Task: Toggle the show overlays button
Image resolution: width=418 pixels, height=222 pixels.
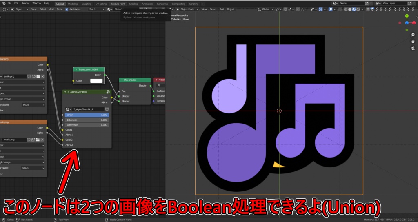Action: [x=331, y=9]
